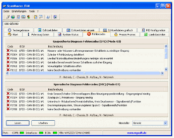Open the question mark help menu
Viewport: 174px width, 138px height.
pos(38,11)
